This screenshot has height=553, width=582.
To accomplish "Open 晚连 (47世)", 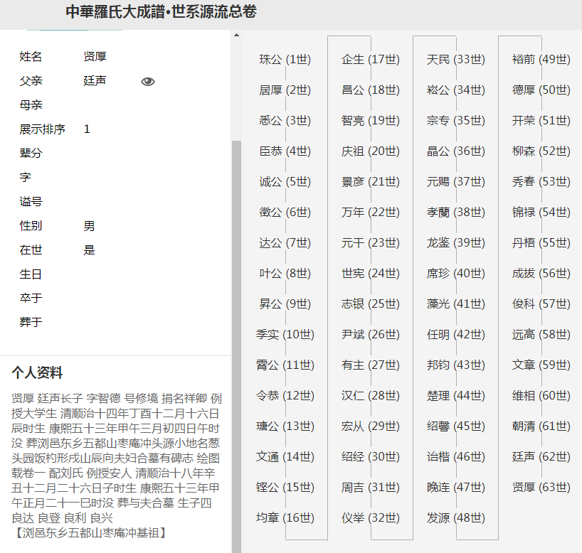I will [x=456, y=488].
